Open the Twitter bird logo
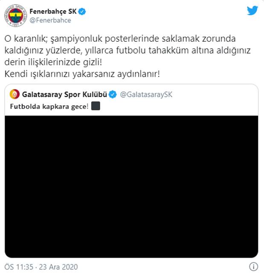Viewport: 264px width, 274px height. [252, 11]
